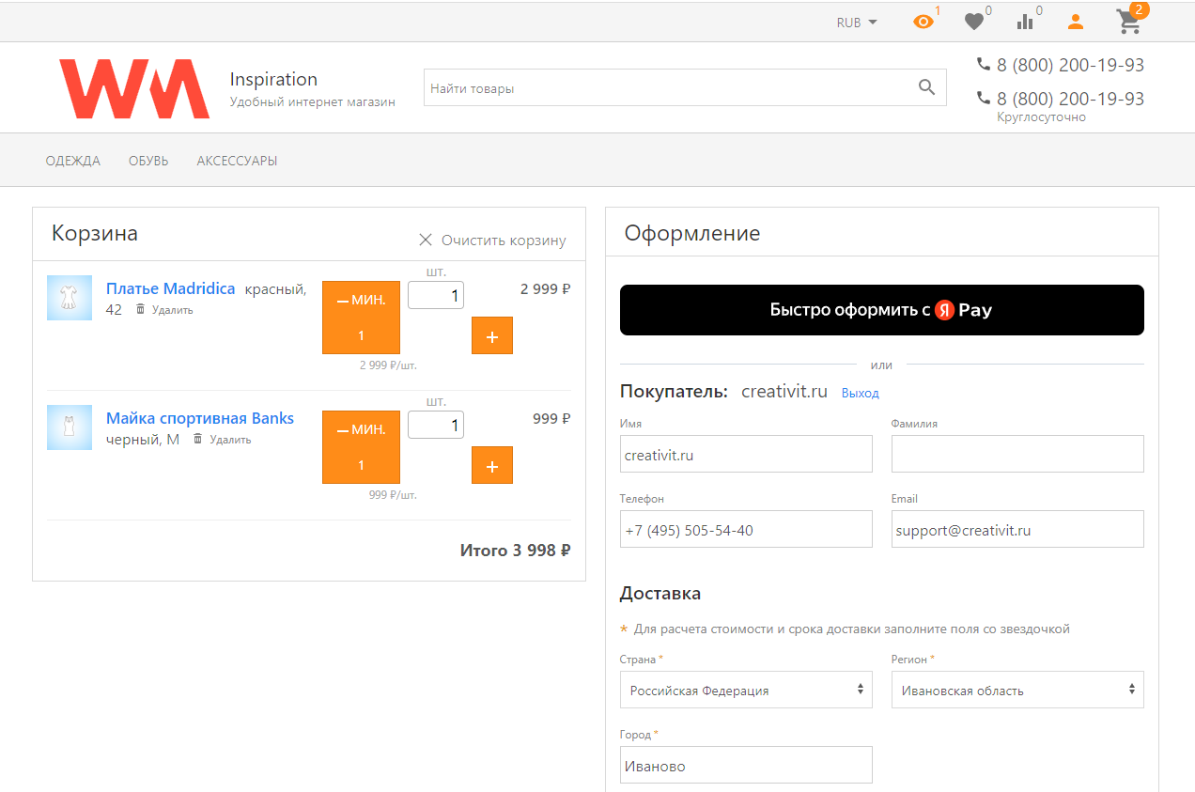Remove Майка спортивная Banks via Удалить
The image size is (1195, 792).
pos(223,440)
